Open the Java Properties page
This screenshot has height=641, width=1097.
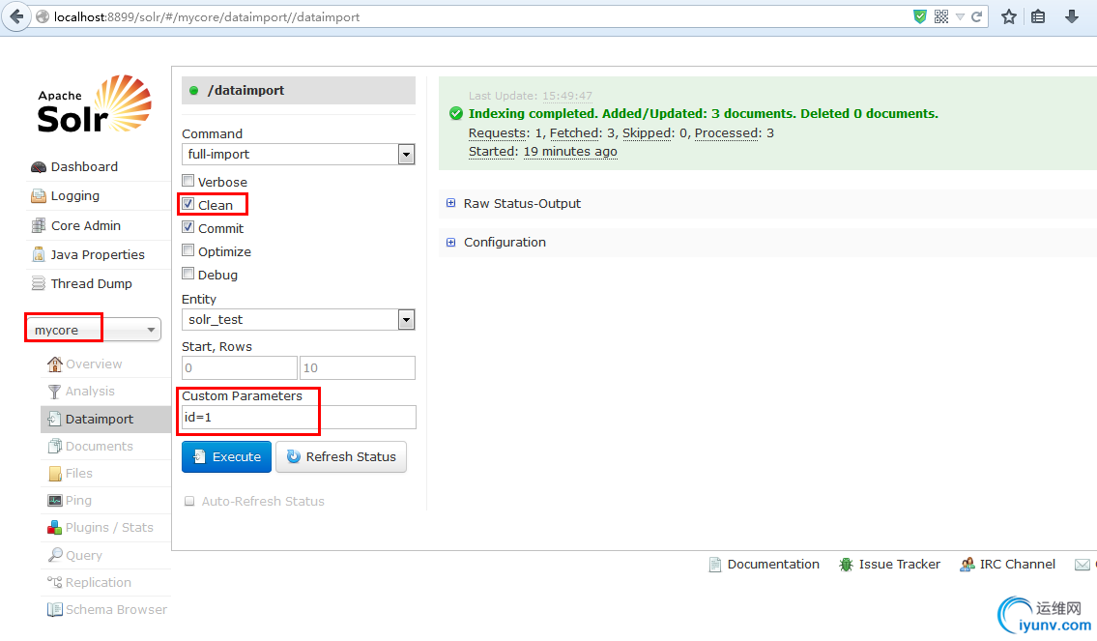tap(98, 254)
